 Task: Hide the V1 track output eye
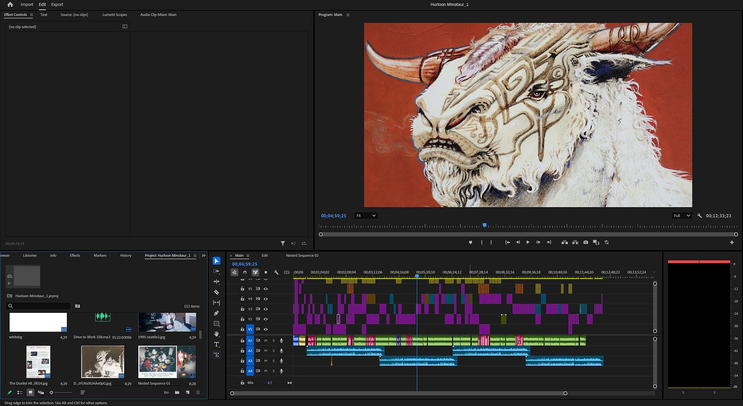(265, 330)
